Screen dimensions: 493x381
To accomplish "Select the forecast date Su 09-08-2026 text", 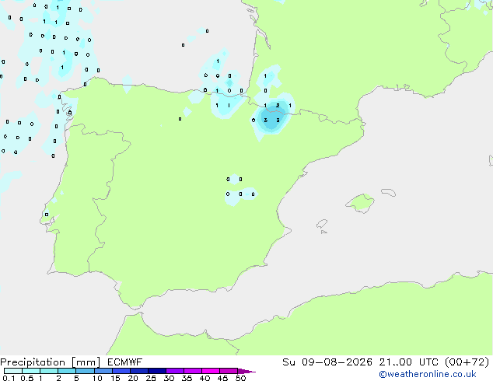I will pyautogui.click(x=327, y=362).
